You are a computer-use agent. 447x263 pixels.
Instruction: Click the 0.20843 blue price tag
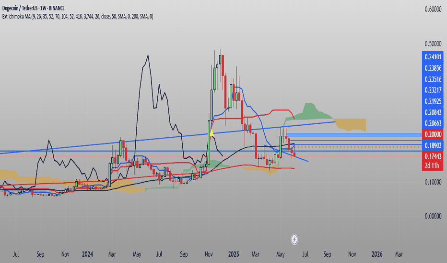coord(433,112)
